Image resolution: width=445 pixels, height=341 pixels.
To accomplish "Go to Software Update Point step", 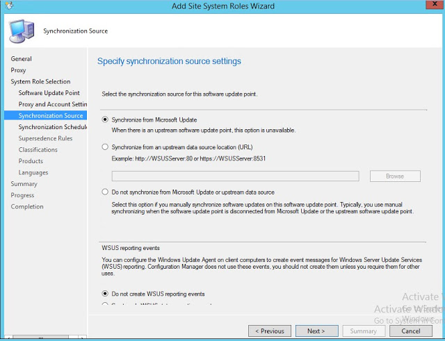I will 49,93.
